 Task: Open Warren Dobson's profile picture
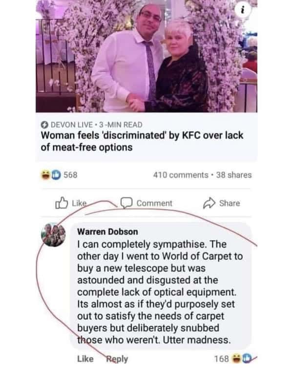pyautogui.click(x=53, y=235)
